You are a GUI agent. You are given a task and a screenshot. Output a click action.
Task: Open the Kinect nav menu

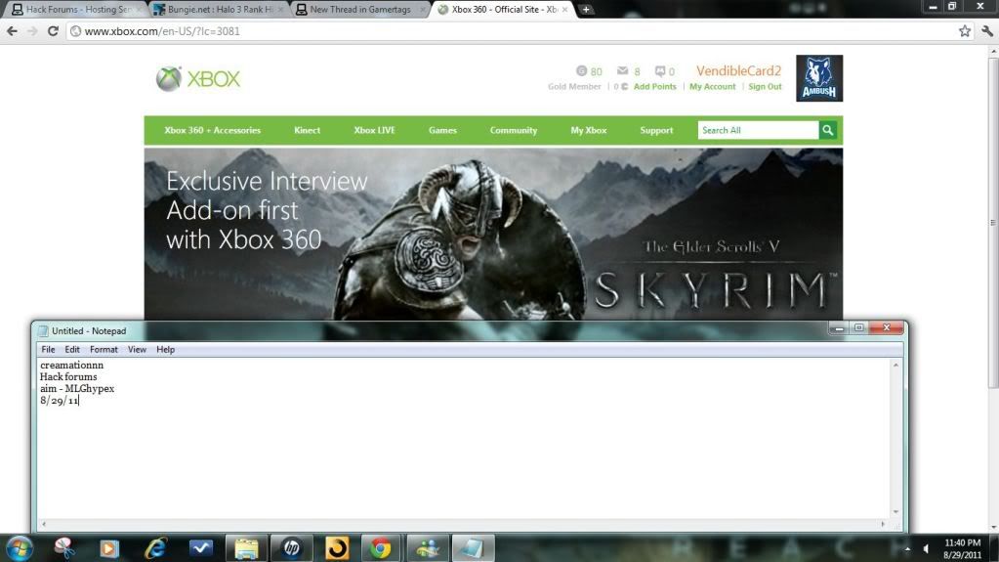pos(307,130)
